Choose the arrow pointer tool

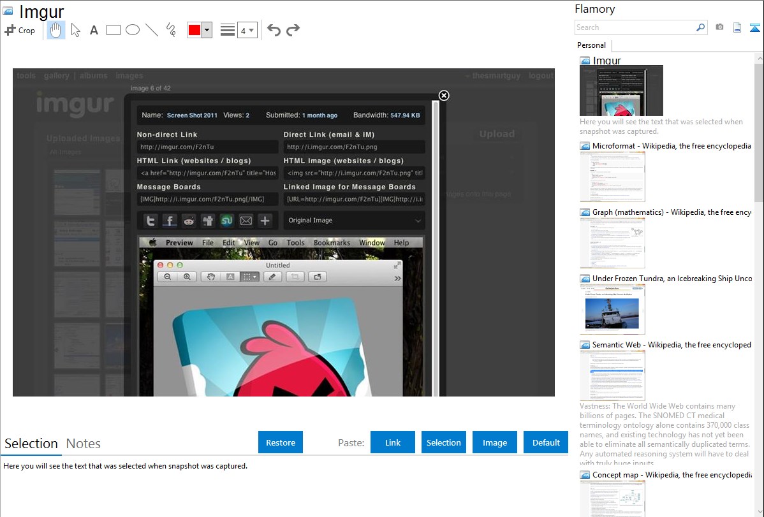click(x=75, y=30)
